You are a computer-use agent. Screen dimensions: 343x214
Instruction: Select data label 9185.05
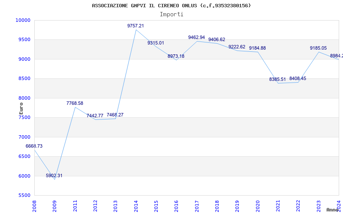tap(318, 48)
